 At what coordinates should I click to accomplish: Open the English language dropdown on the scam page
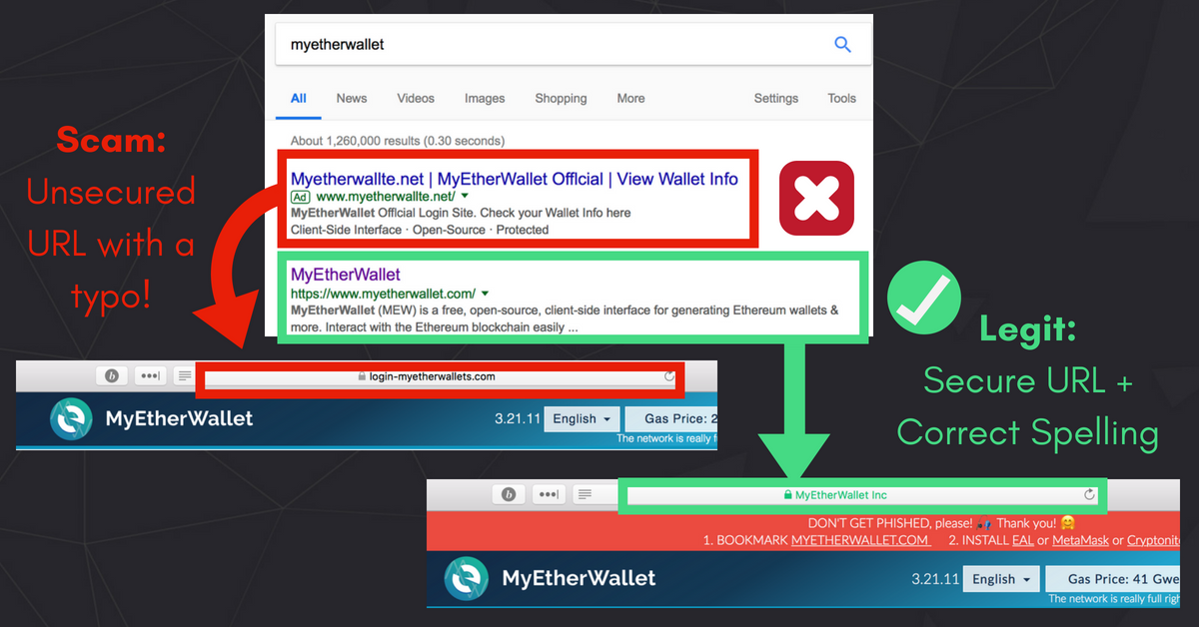583,419
